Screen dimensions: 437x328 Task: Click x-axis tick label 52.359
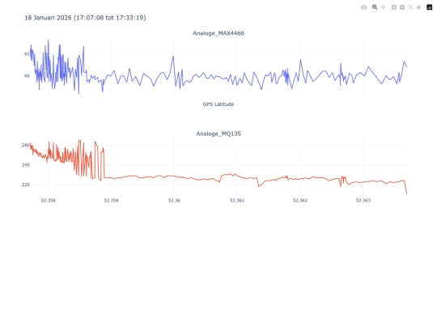click(x=111, y=200)
